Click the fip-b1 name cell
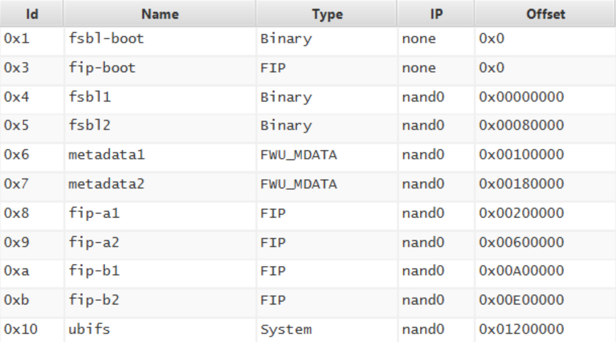Viewport: 616px width, 342px height. coord(94,271)
